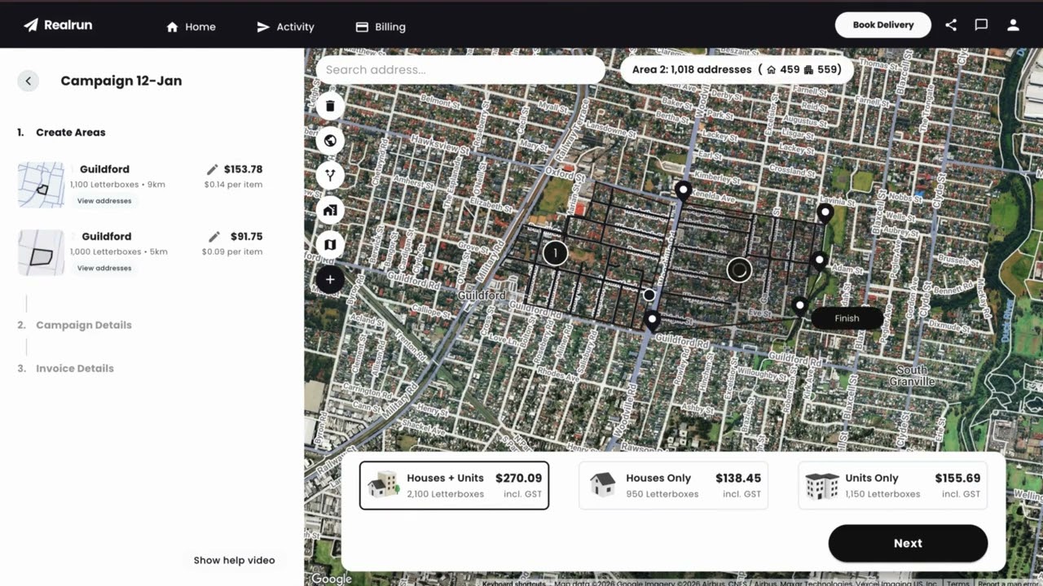Click the Area 2 addresses summary pill

(x=737, y=70)
